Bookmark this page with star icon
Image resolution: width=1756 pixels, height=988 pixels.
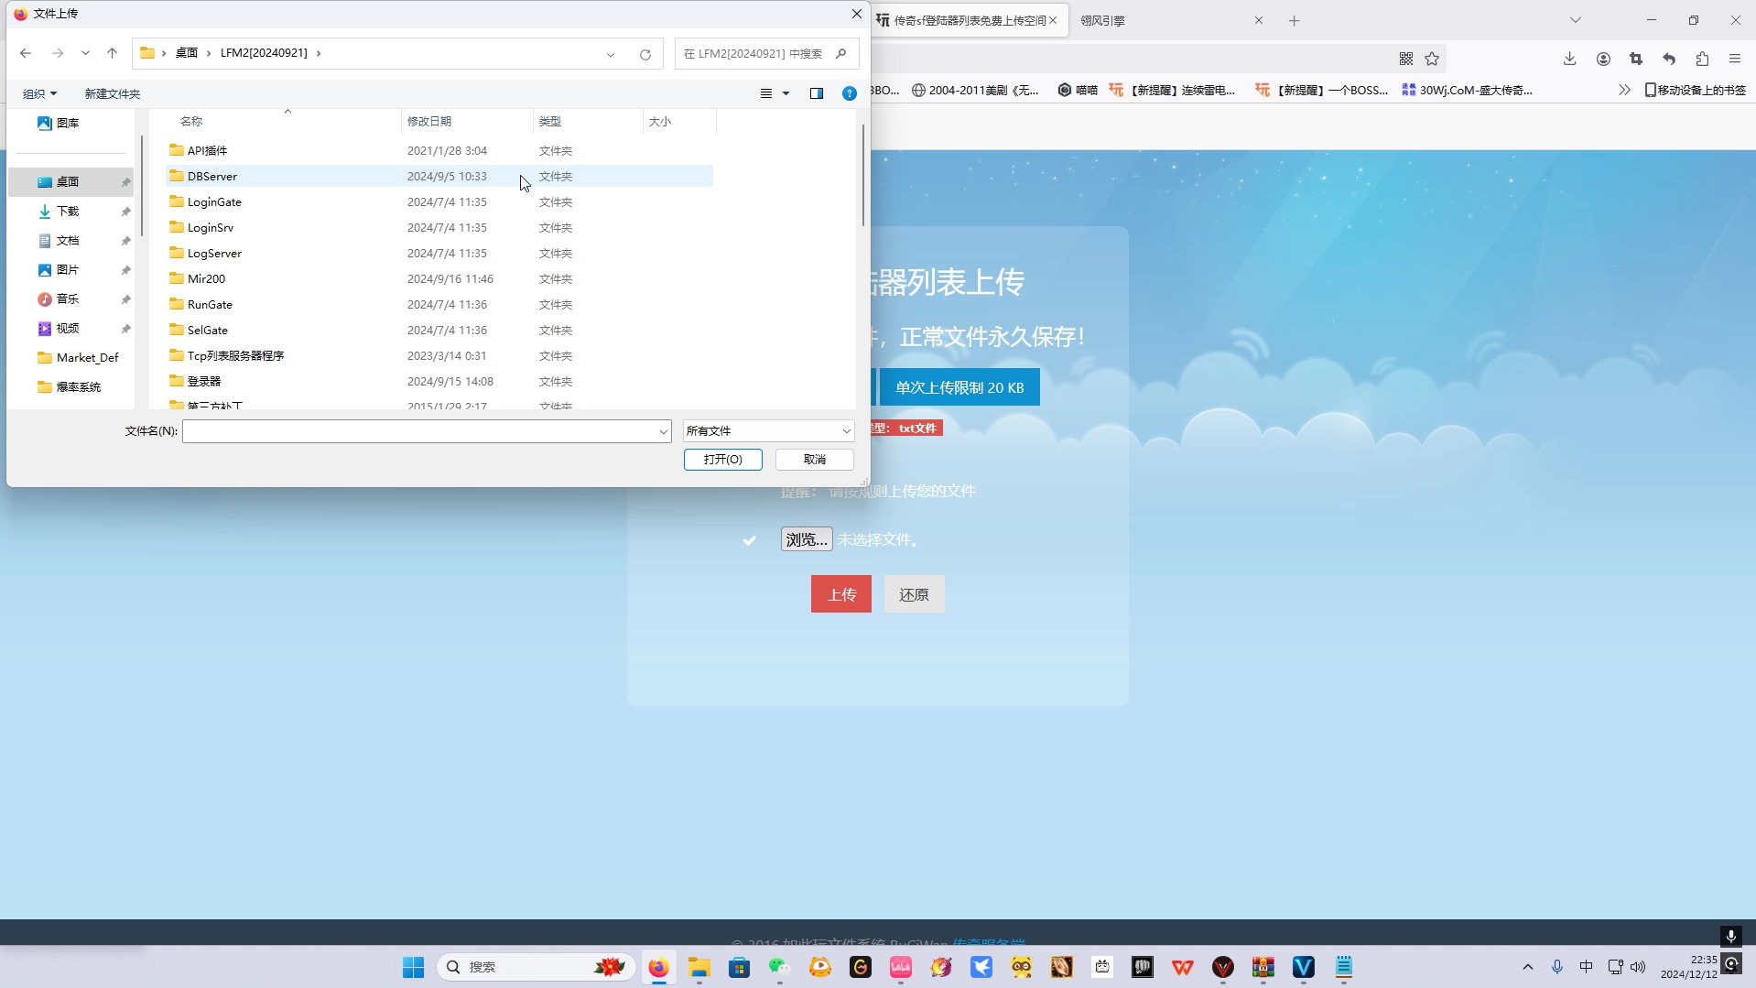click(x=1432, y=59)
